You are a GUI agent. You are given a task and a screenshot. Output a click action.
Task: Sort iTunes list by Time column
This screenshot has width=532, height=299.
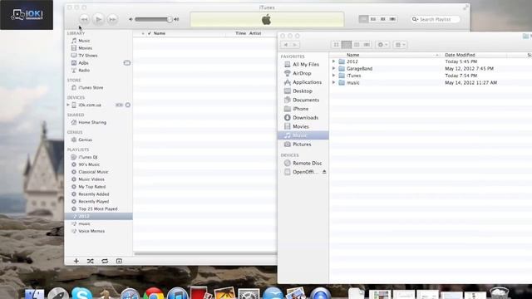point(240,33)
